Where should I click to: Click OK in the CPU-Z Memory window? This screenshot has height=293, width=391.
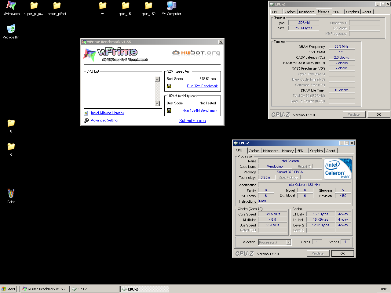point(378,114)
